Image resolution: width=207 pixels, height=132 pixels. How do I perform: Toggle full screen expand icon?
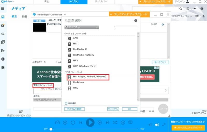pos(164,125)
